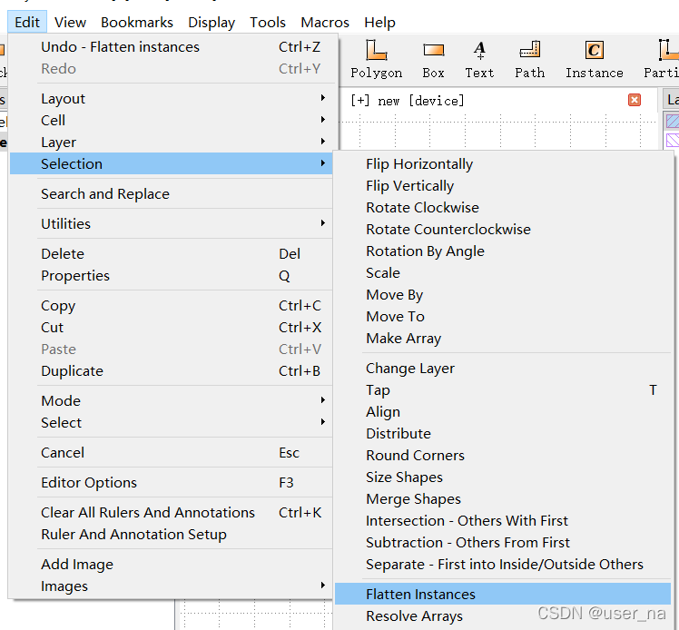679x630 pixels.
Task: Open Properties from Edit menu
Action: (171, 275)
